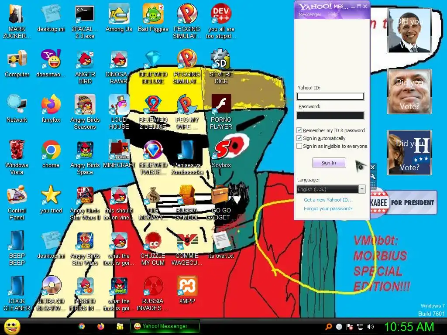The image size is (447, 335).
Task: Open Control Panel desktop icon
Action: pyautogui.click(x=17, y=202)
